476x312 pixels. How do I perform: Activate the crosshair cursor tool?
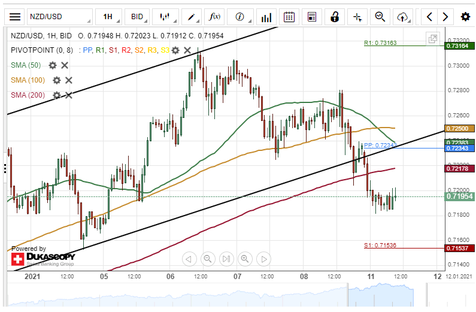coord(357,16)
